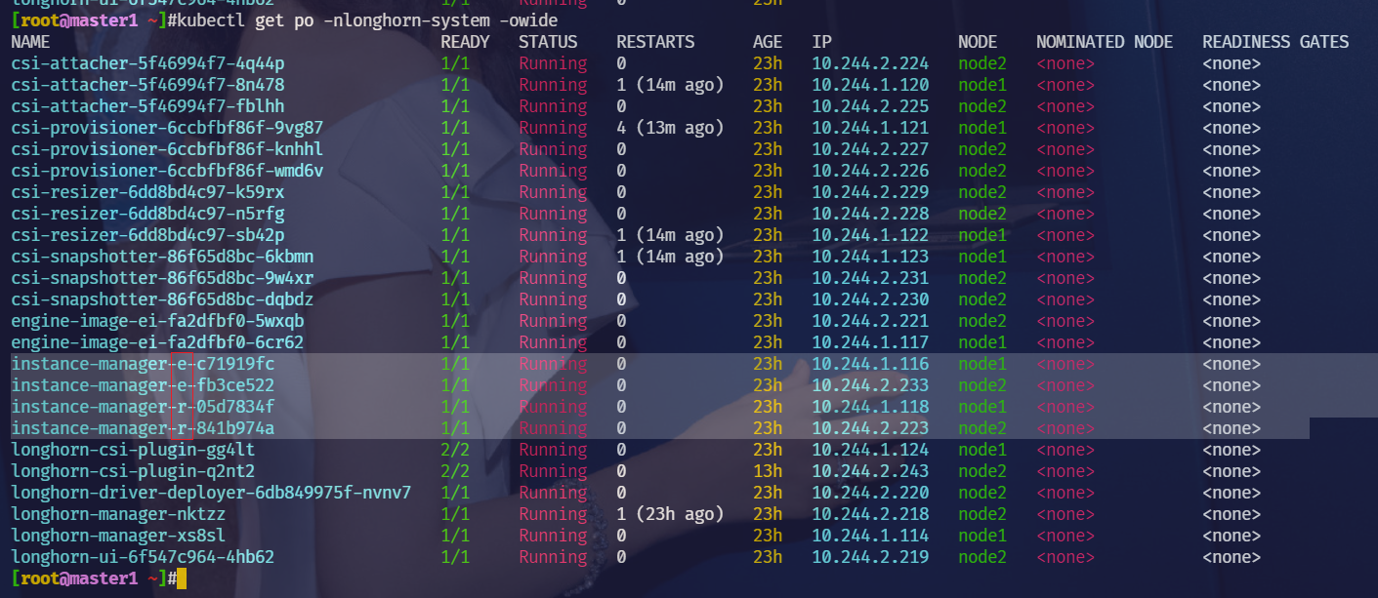Select pod name longhorn-manager-xs8sl
This screenshot has width=1378, height=598.
point(118,536)
